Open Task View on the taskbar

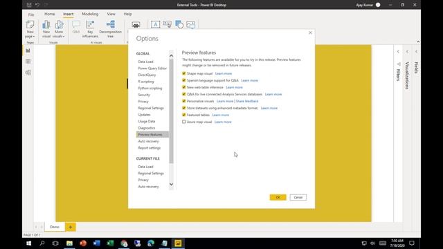tap(55, 243)
